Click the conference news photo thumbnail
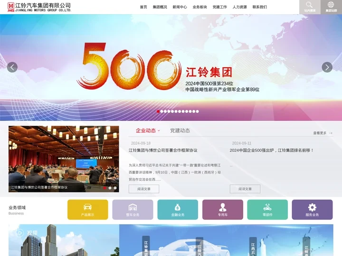 tap(64, 159)
